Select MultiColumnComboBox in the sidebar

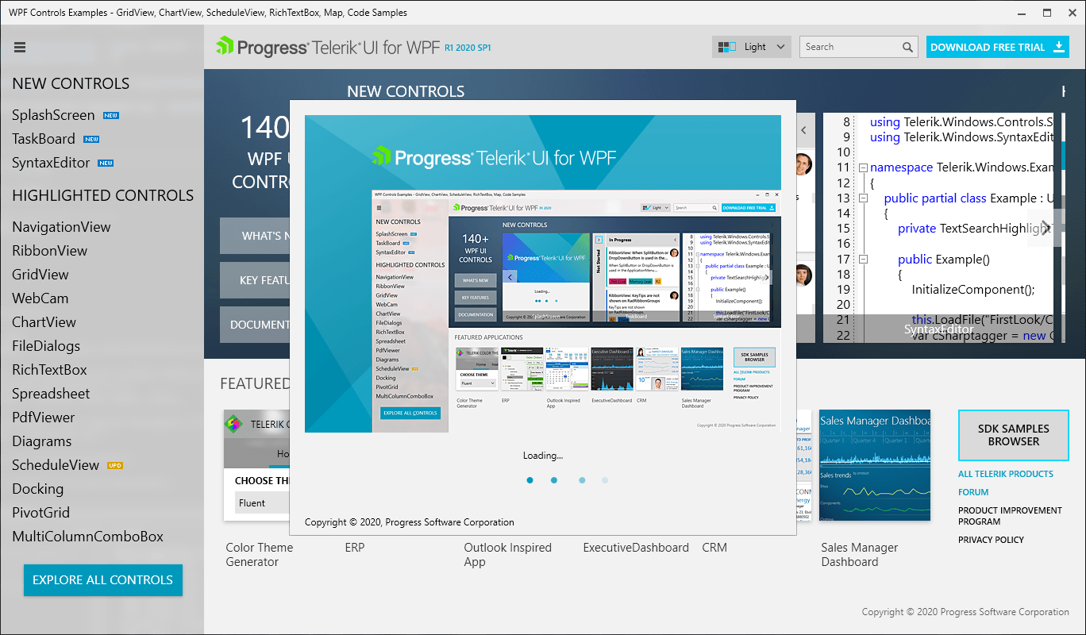[87, 537]
